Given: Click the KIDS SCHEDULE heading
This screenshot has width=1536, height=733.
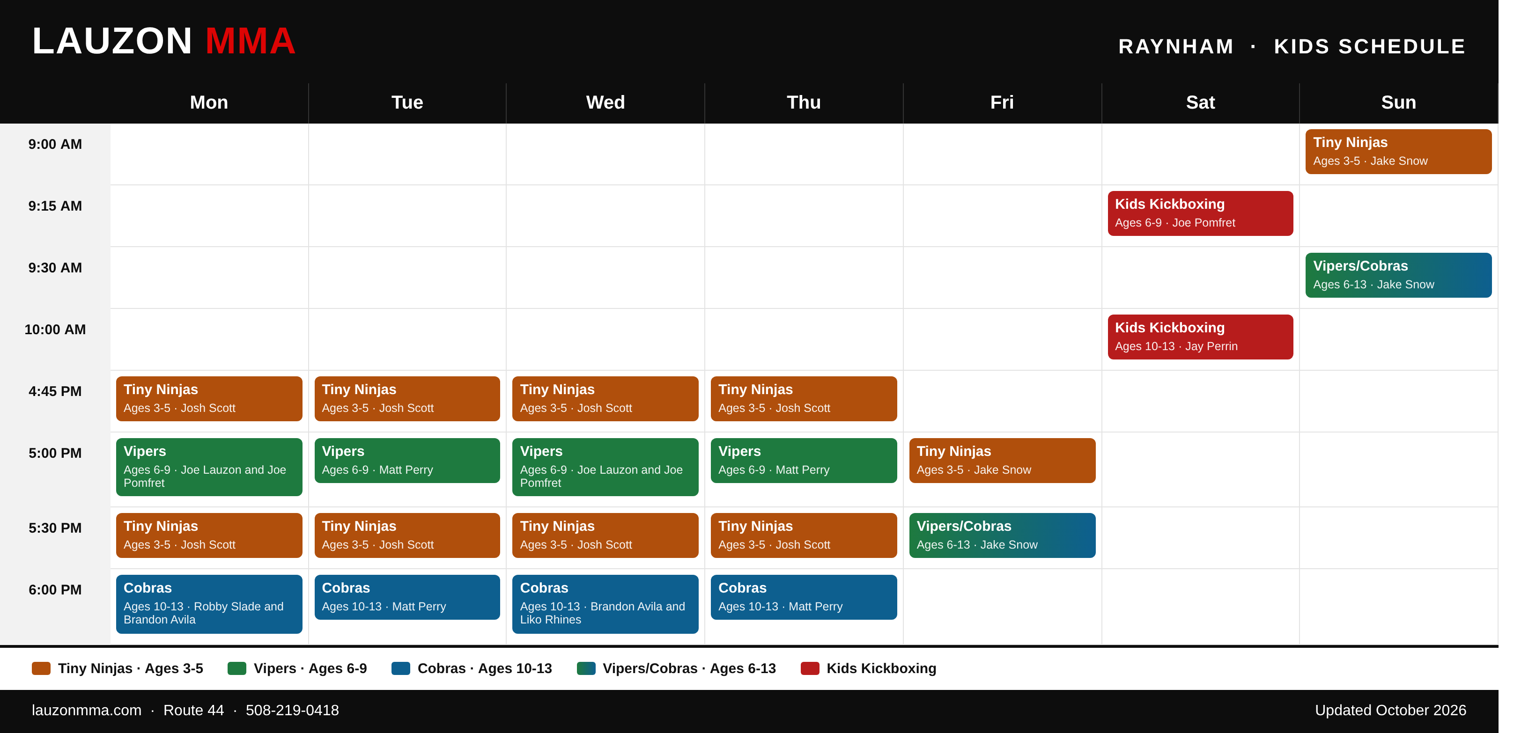Looking at the screenshot, I should [x=1370, y=46].
